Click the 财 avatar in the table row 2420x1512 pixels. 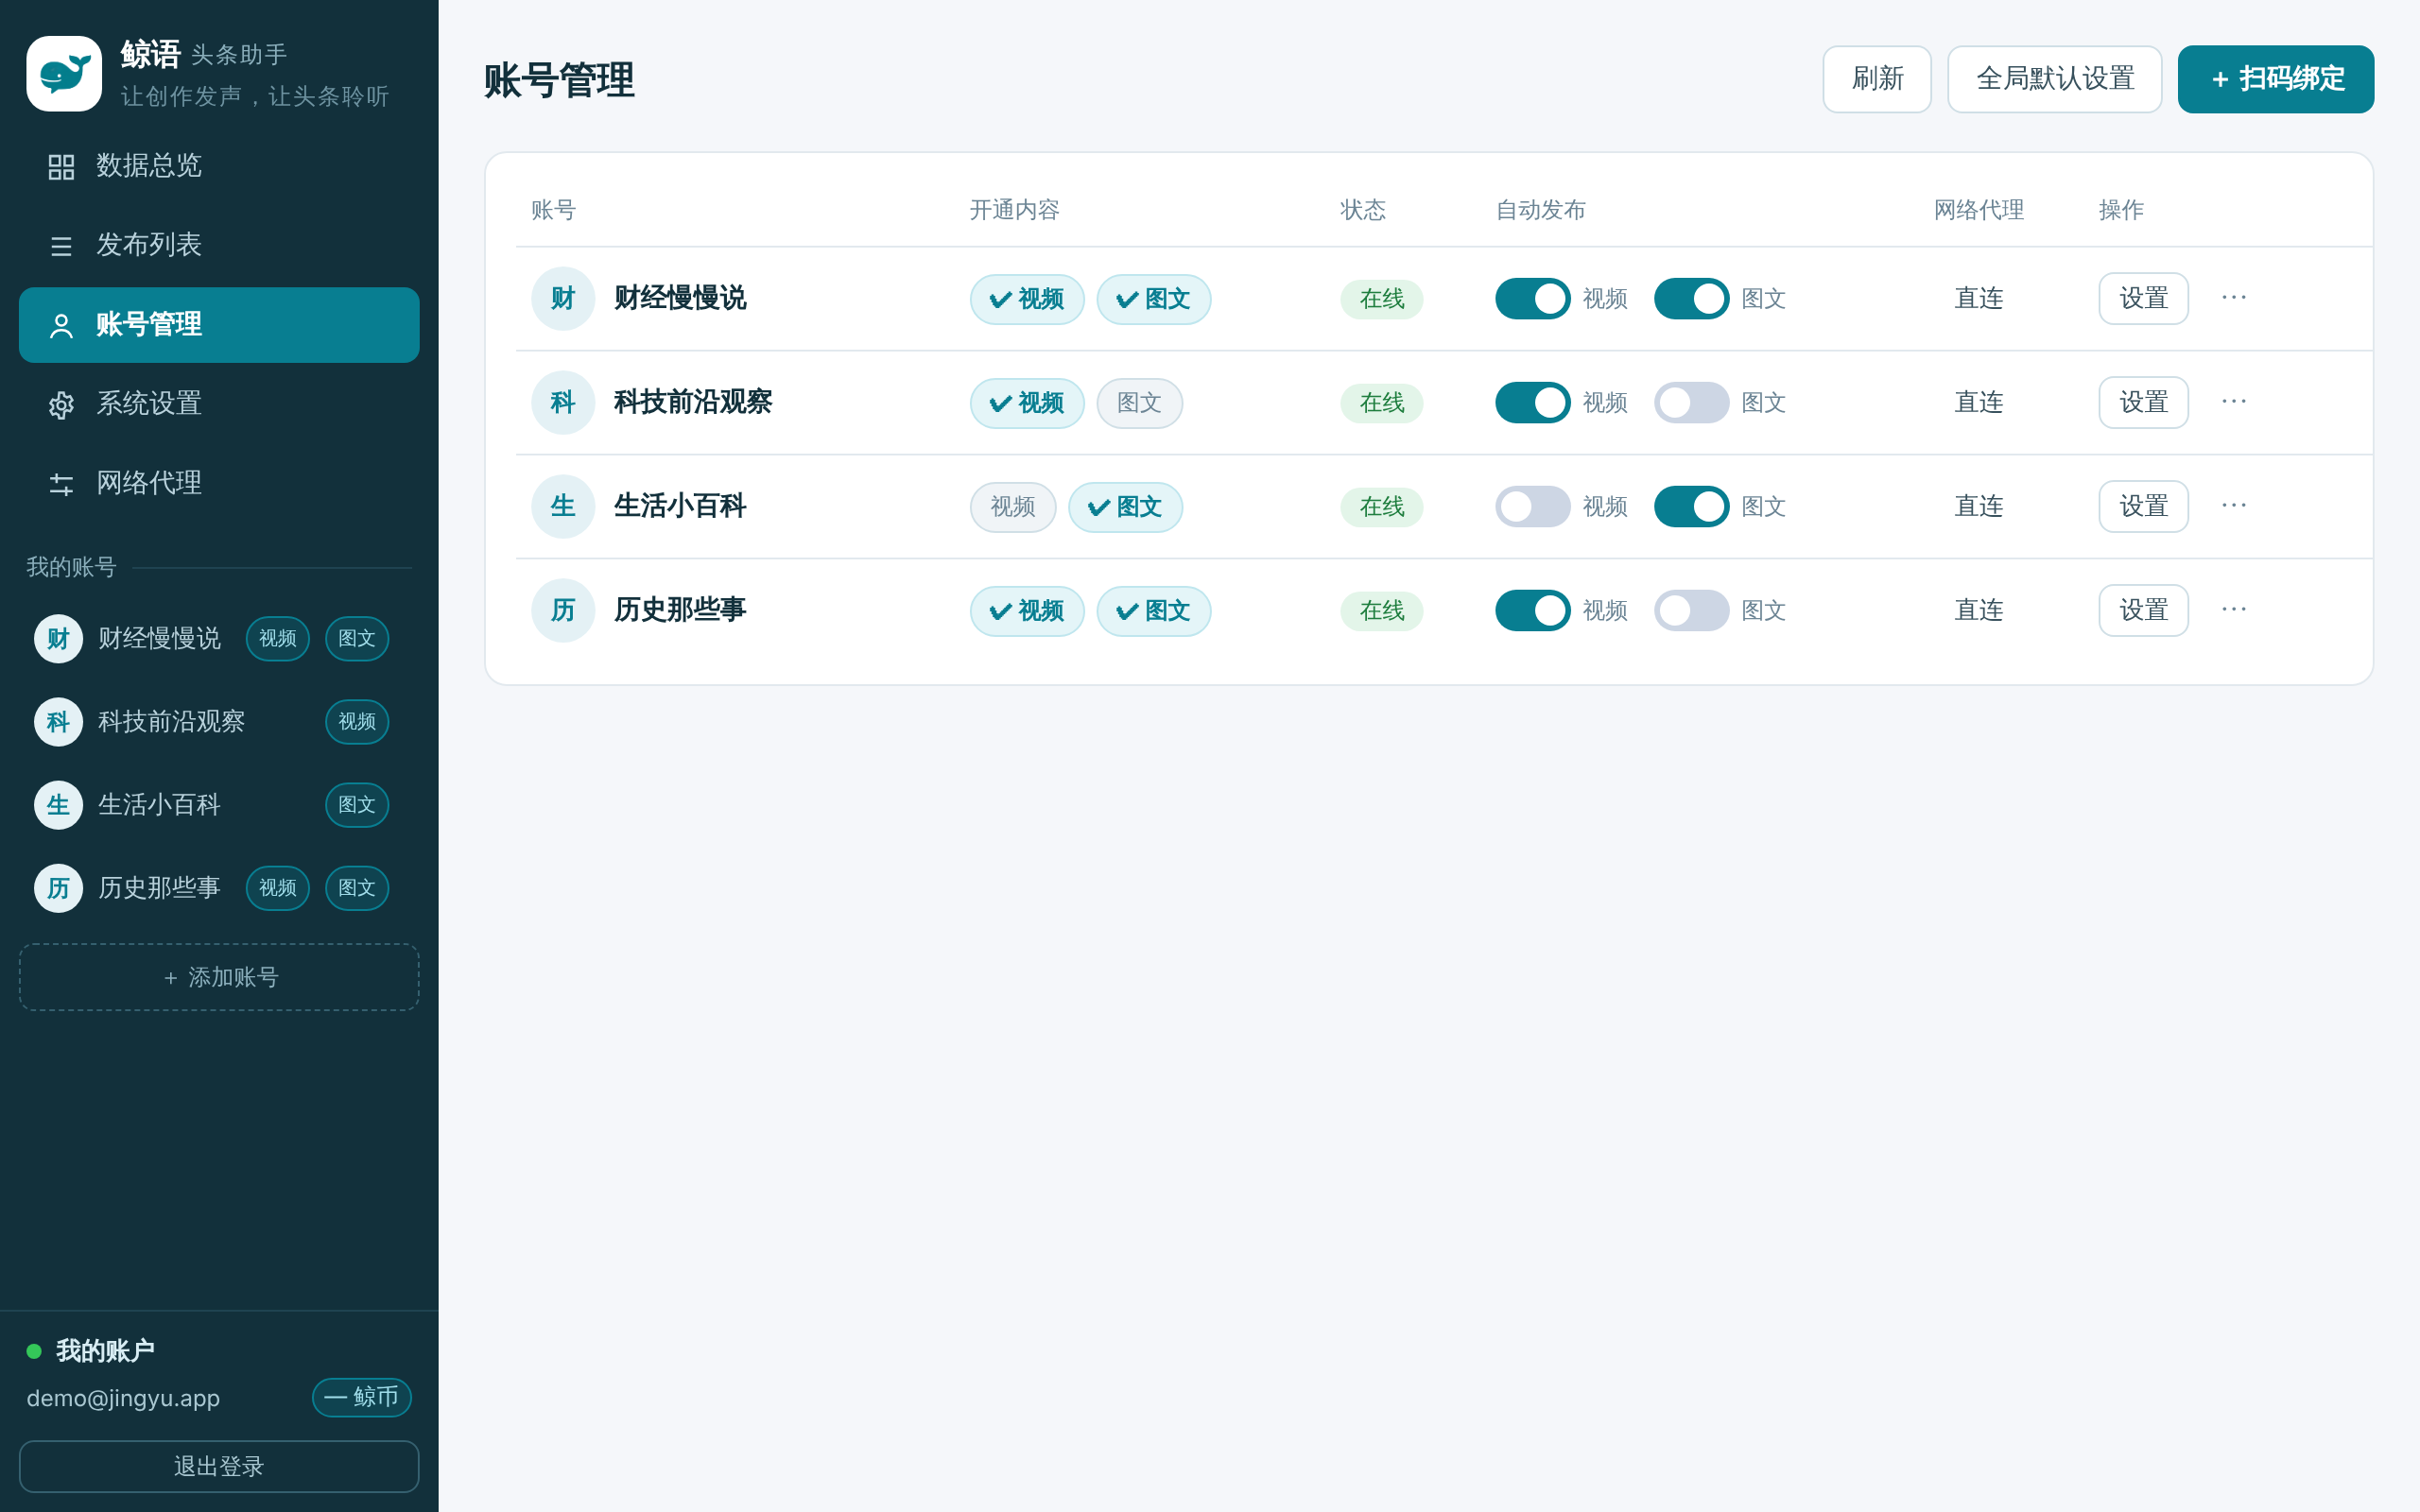point(563,298)
